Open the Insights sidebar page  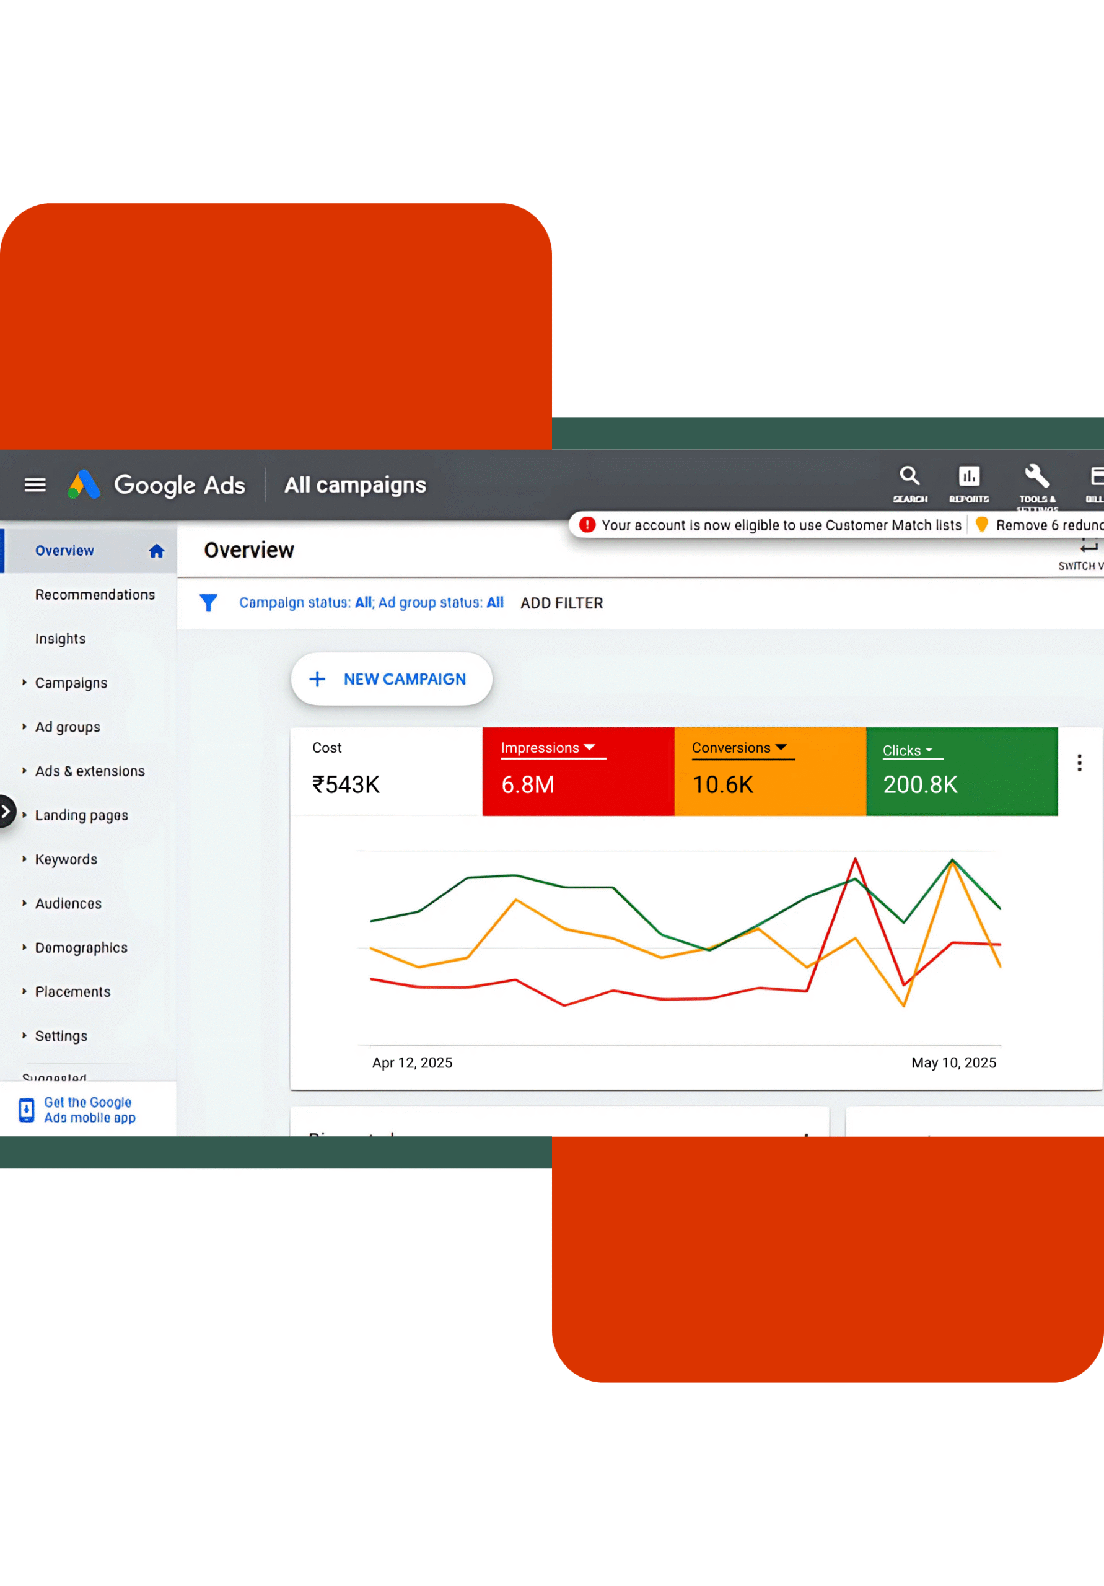[x=60, y=639]
